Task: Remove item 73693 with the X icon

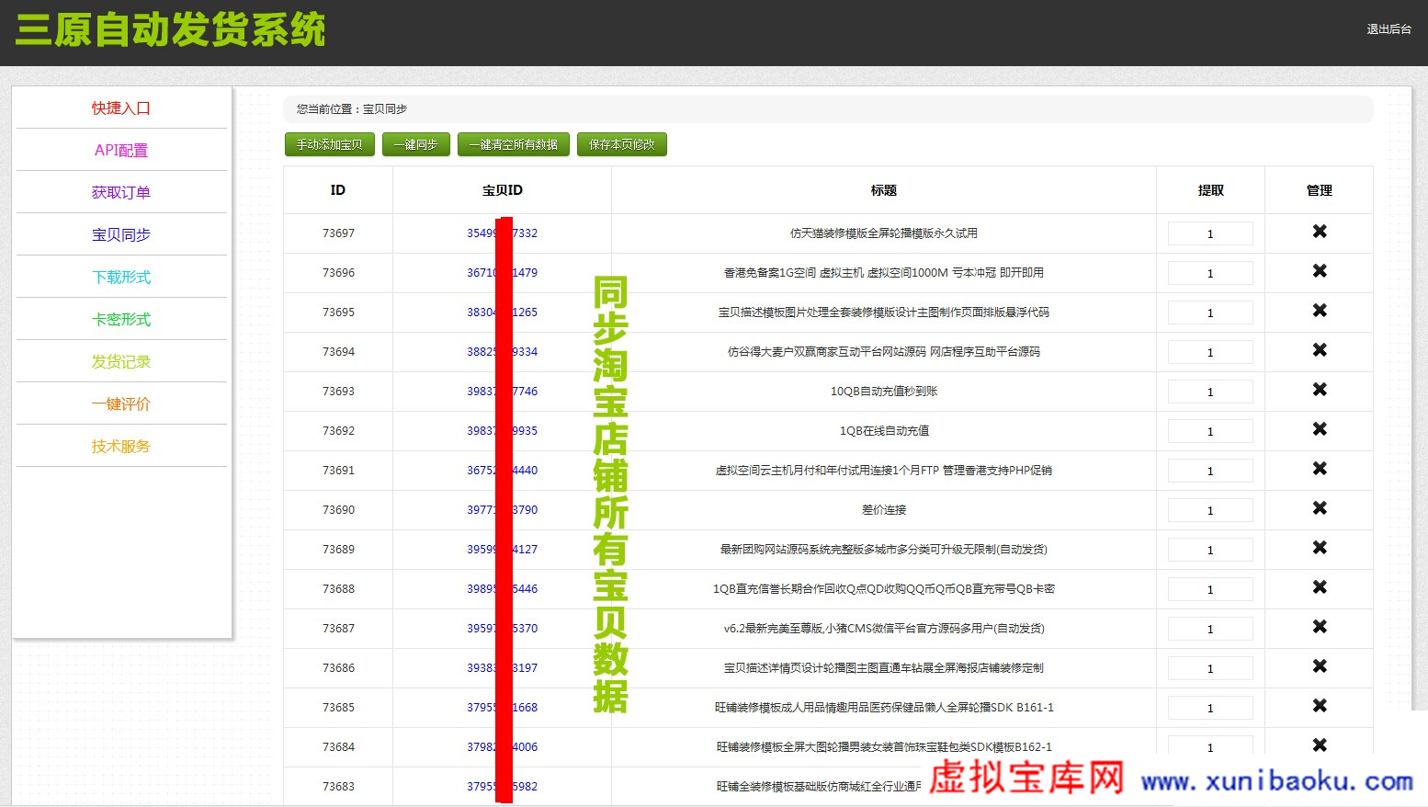Action: click(1319, 390)
